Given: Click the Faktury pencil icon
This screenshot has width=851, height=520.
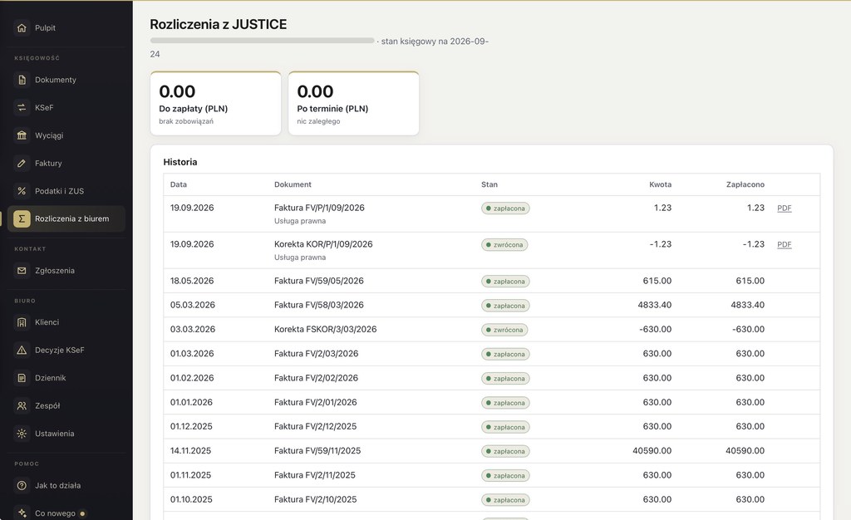Looking at the screenshot, I should pos(22,163).
